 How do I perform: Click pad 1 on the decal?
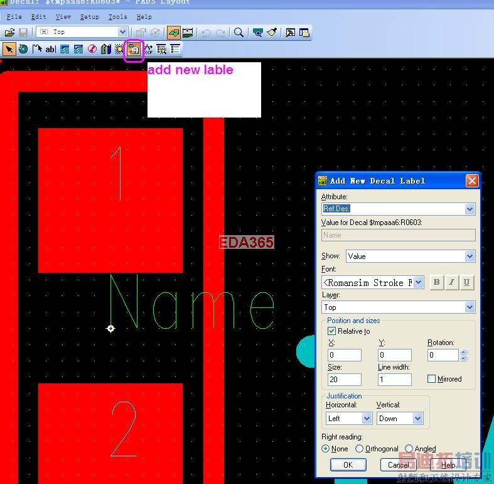coord(110,201)
